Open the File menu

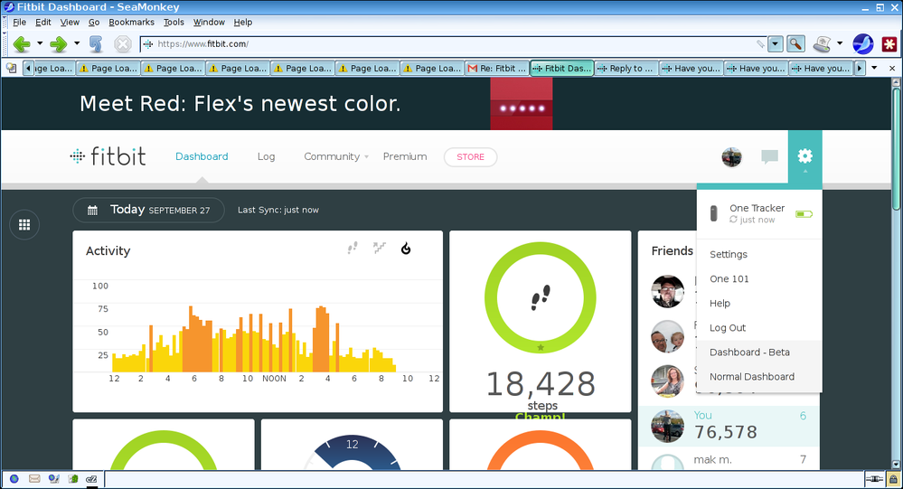pos(20,22)
